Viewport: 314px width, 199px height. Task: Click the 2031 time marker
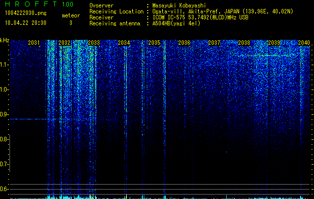34,43
